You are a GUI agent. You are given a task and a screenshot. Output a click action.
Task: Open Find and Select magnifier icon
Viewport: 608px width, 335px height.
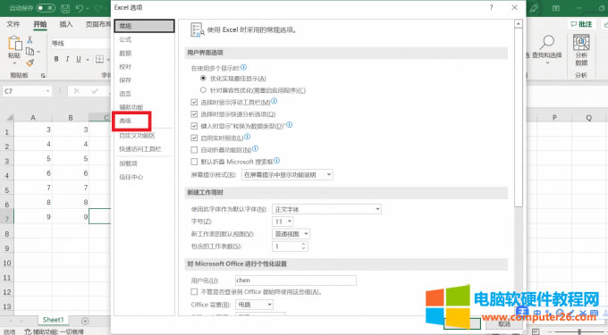click(x=547, y=41)
